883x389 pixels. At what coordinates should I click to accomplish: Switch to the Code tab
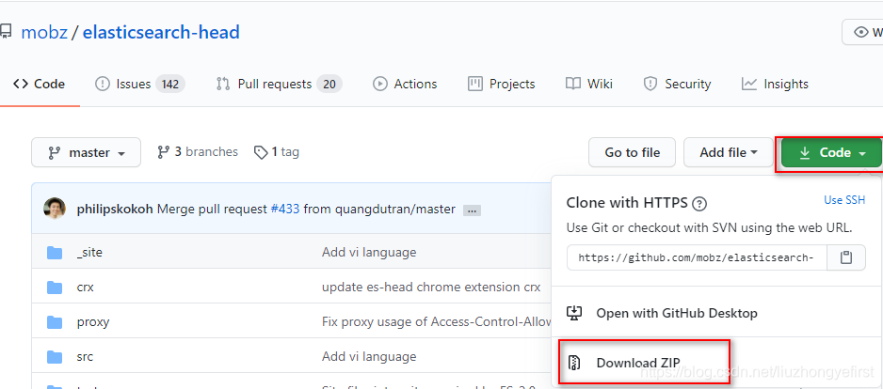click(x=39, y=85)
